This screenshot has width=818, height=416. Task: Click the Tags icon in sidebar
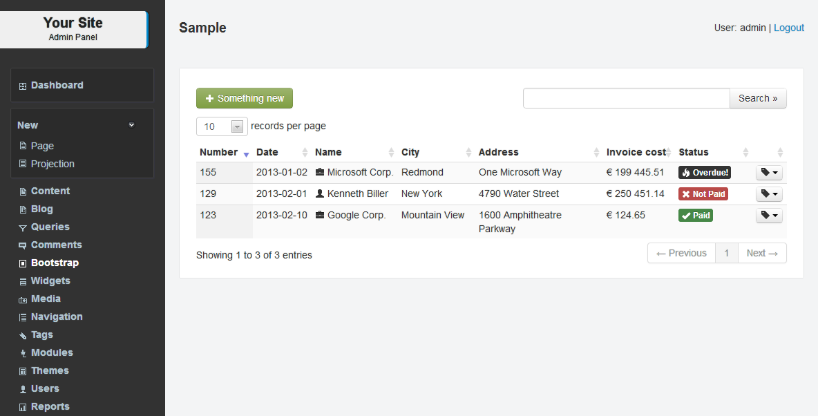click(23, 335)
